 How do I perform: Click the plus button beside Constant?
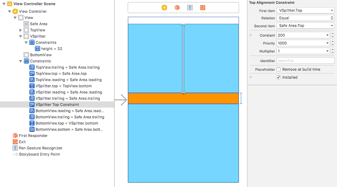click(251, 35)
